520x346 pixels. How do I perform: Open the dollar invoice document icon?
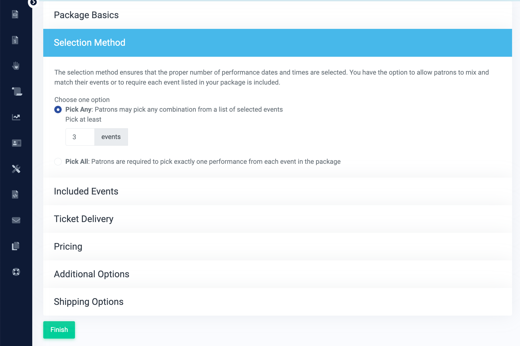(15, 40)
